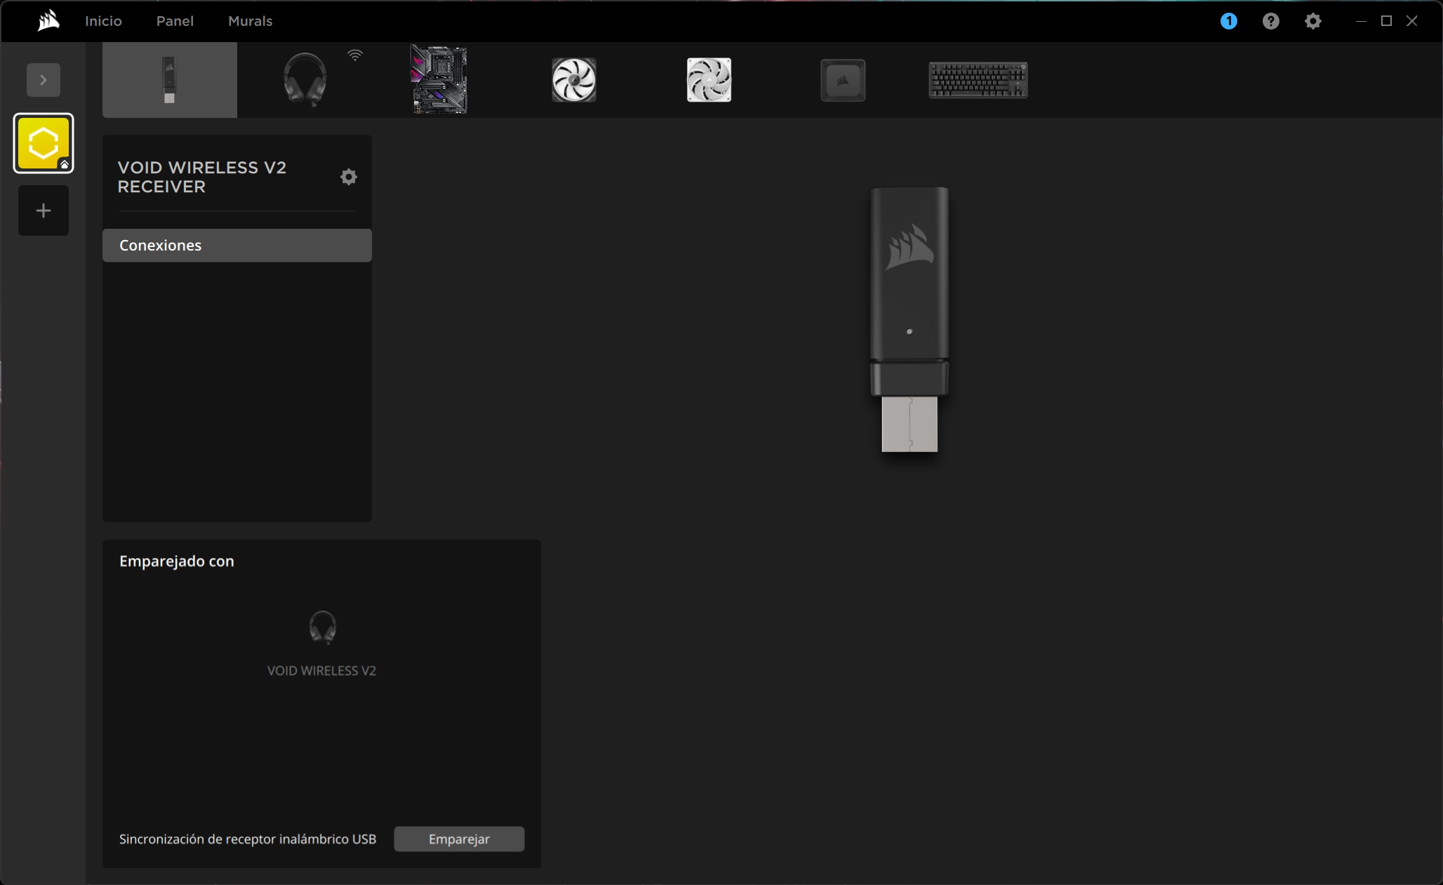This screenshot has height=885, width=1443.
Task: Click the VOID WIRELESS V2 paired label
Action: pyautogui.click(x=322, y=671)
